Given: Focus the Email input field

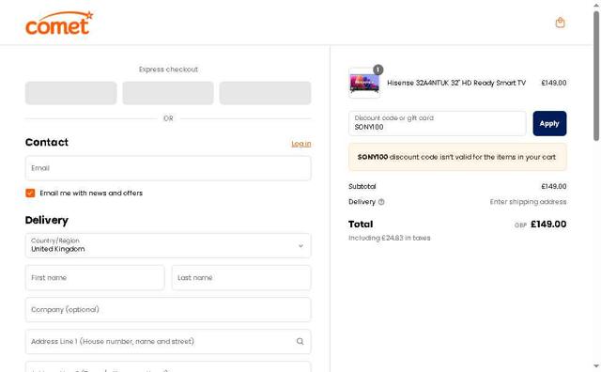Looking at the screenshot, I should [168, 168].
